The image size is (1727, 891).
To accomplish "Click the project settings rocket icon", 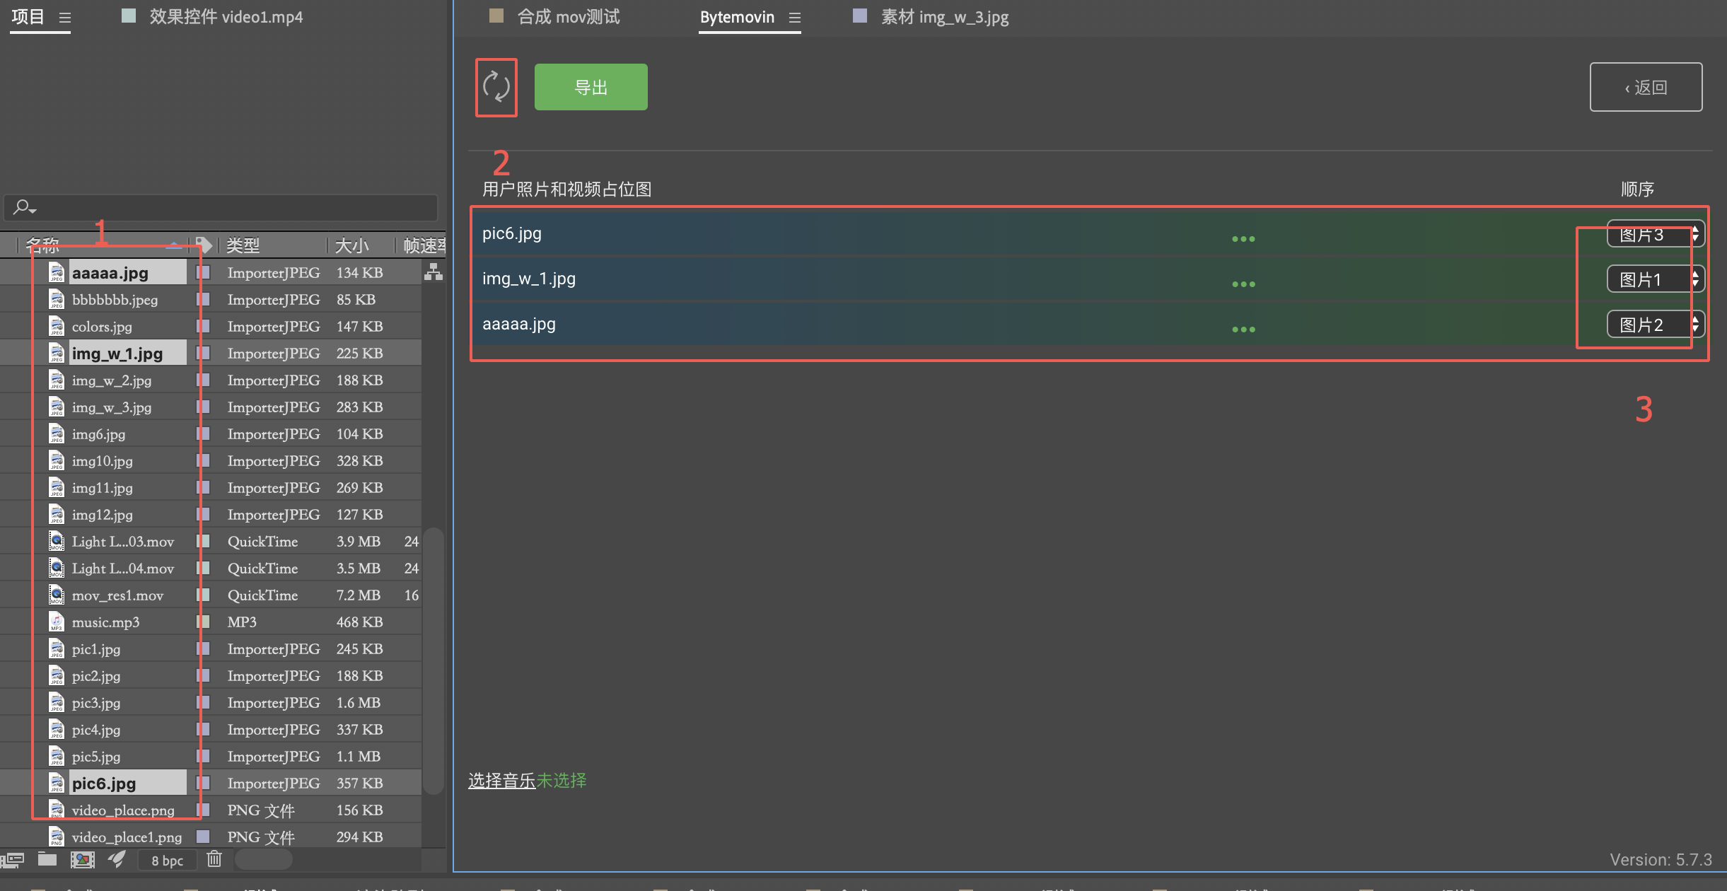I will click(117, 859).
